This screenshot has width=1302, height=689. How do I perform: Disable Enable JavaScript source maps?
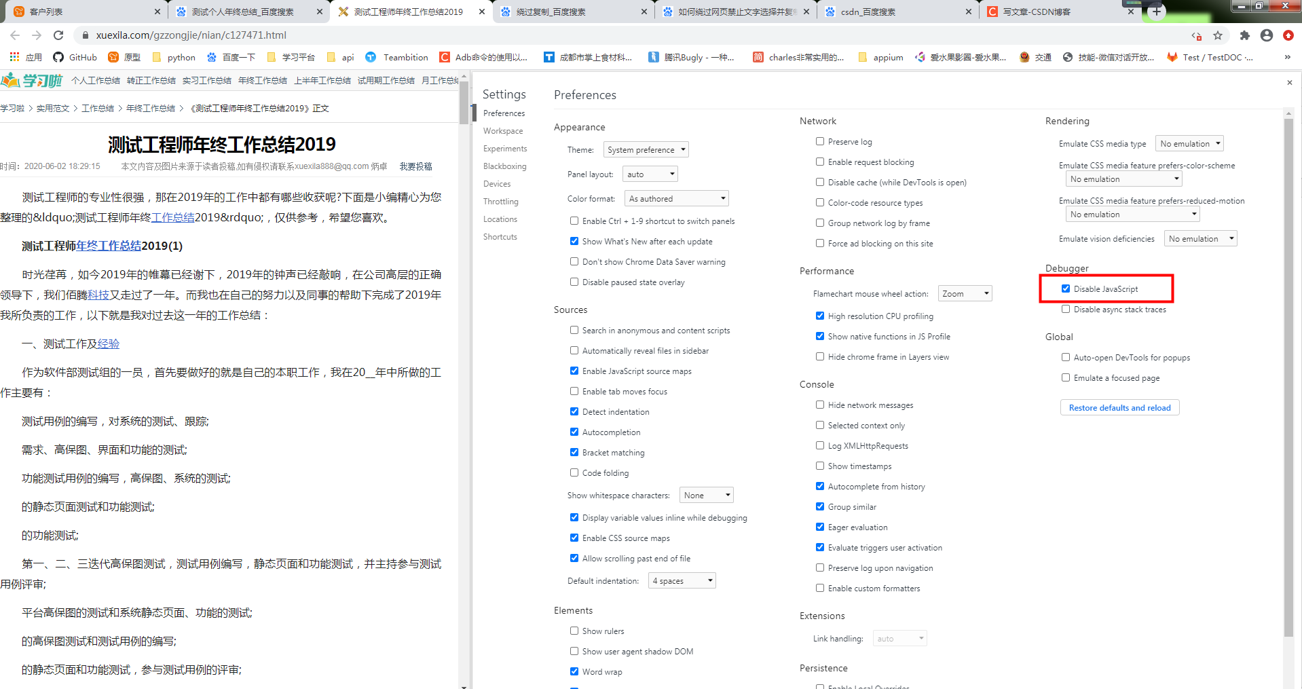574,371
